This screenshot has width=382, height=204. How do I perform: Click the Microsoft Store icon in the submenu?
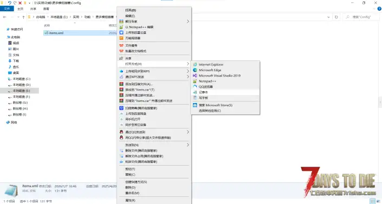(x=195, y=105)
